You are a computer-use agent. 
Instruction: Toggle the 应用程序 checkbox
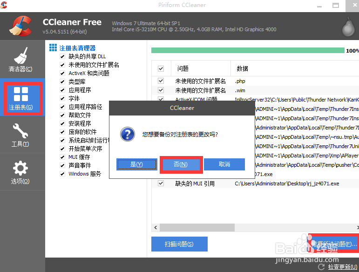pyautogui.click(x=62, y=90)
